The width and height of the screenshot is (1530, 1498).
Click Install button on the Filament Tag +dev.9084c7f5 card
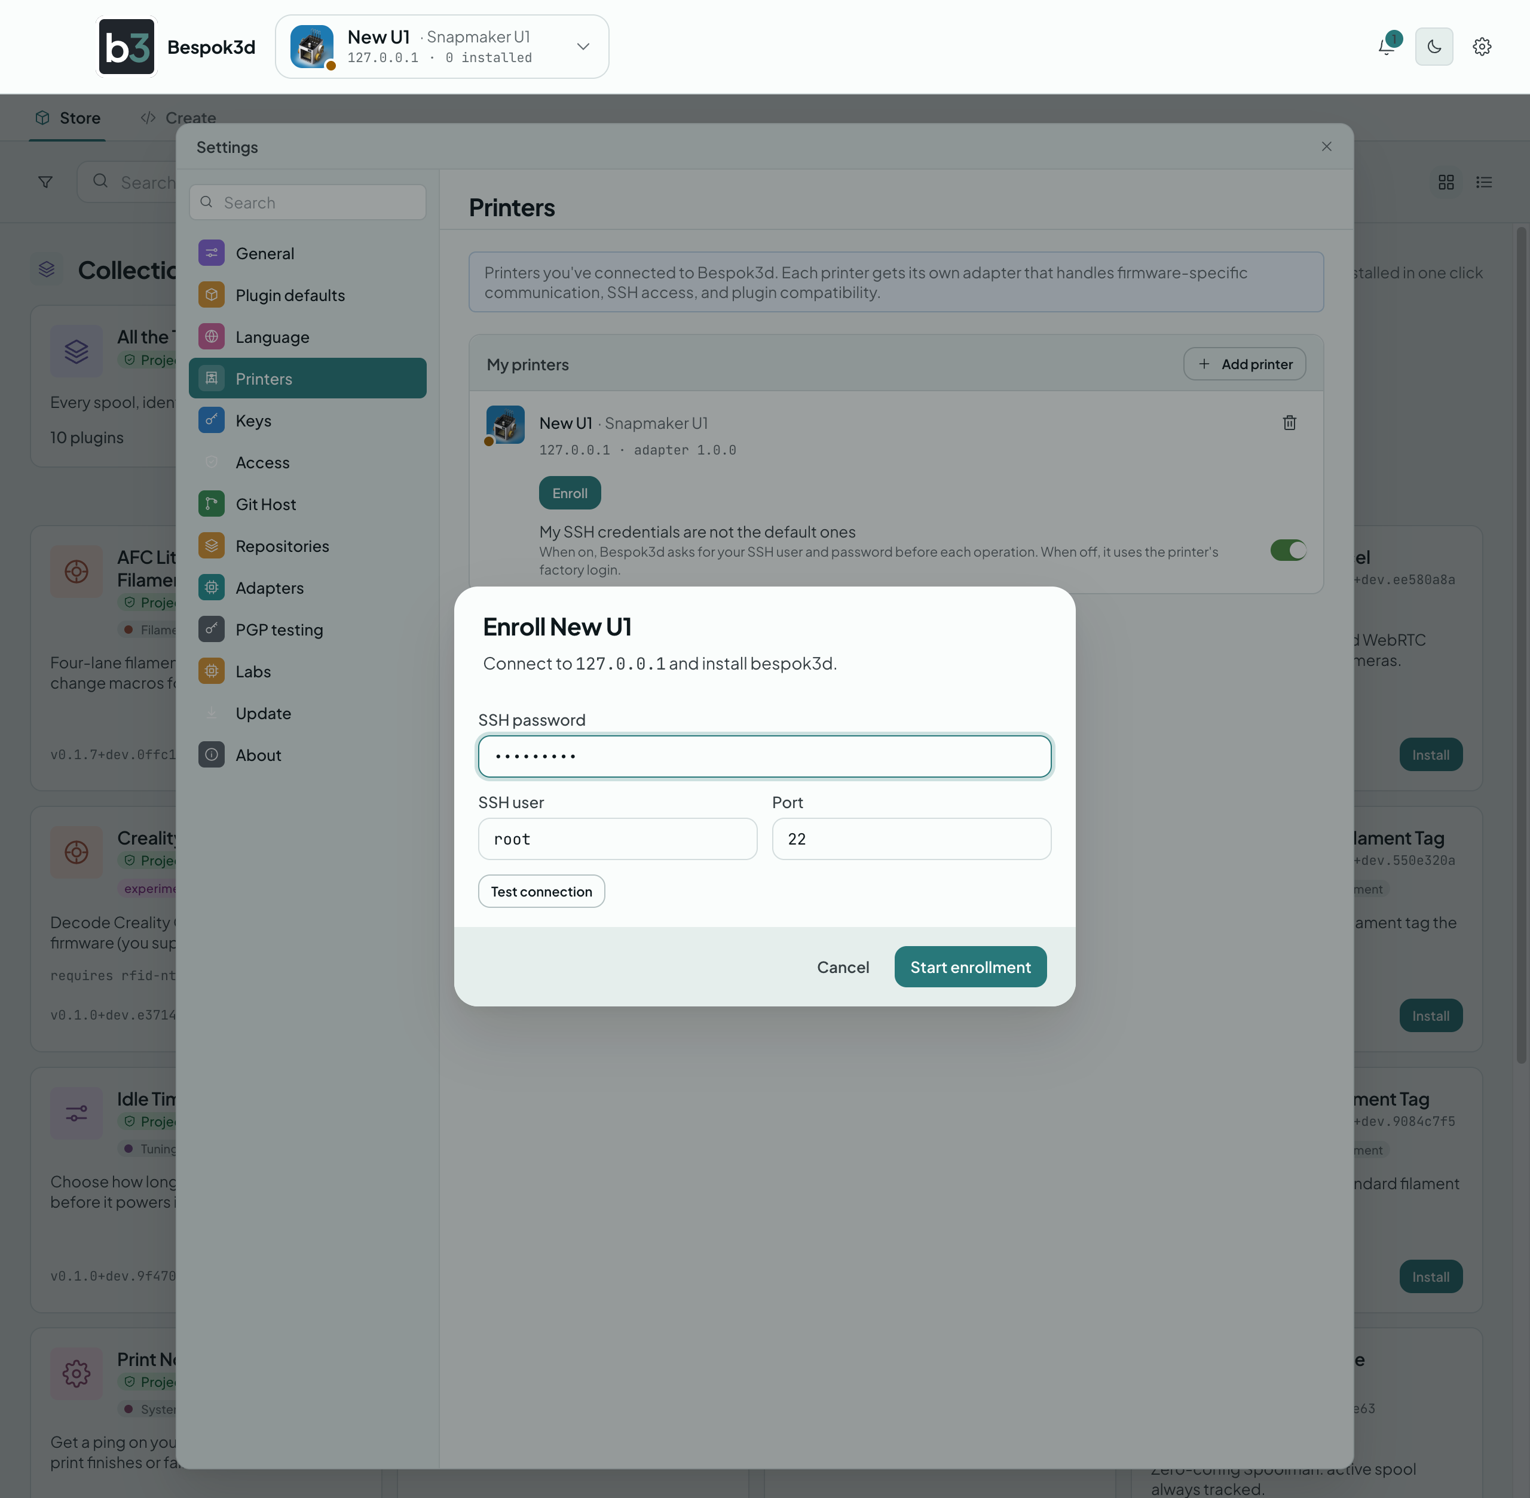[x=1430, y=1277]
